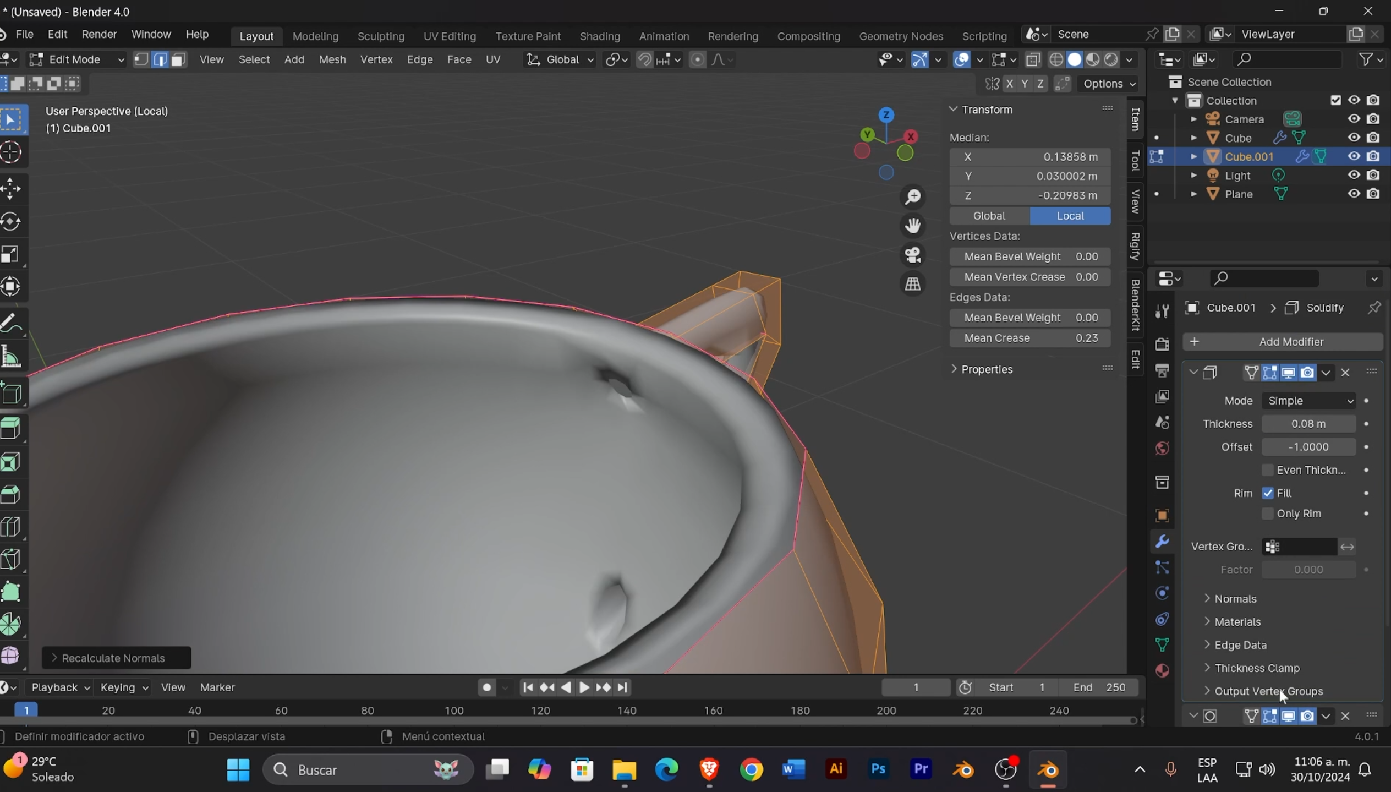Select the Extrude Region tool

point(11,429)
